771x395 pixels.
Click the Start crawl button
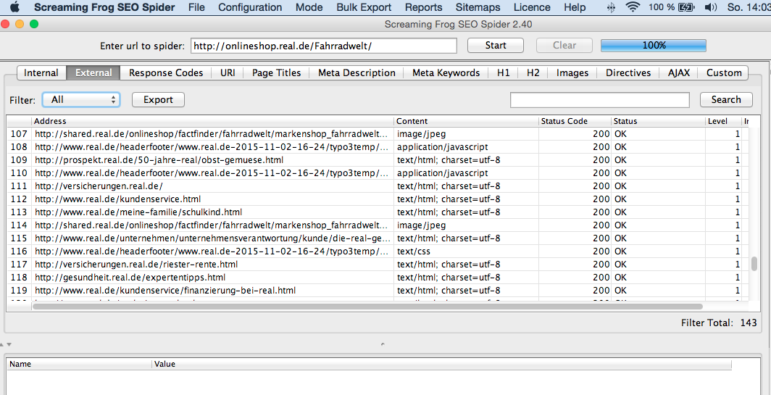pos(495,45)
